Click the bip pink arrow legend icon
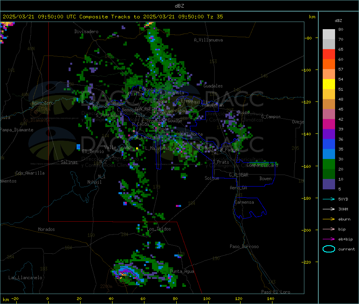This screenshot has height=304, width=359. point(329,229)
